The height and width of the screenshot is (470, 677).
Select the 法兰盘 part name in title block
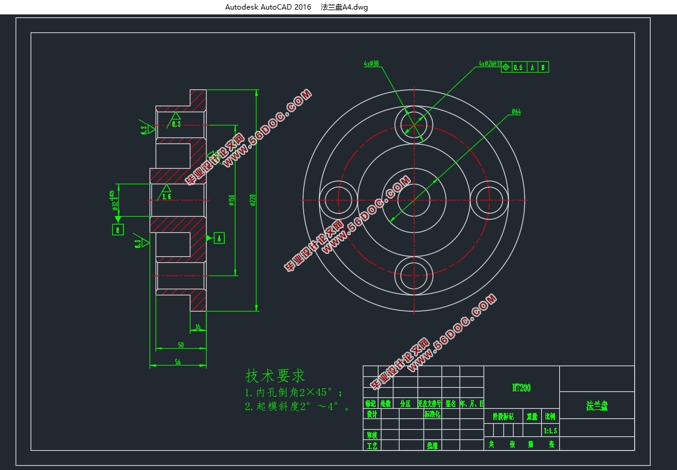[597, 406]
